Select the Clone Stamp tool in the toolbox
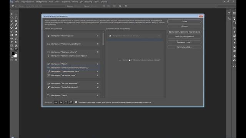The width and height of the screenshot is (246, 138). coord(16,28)
